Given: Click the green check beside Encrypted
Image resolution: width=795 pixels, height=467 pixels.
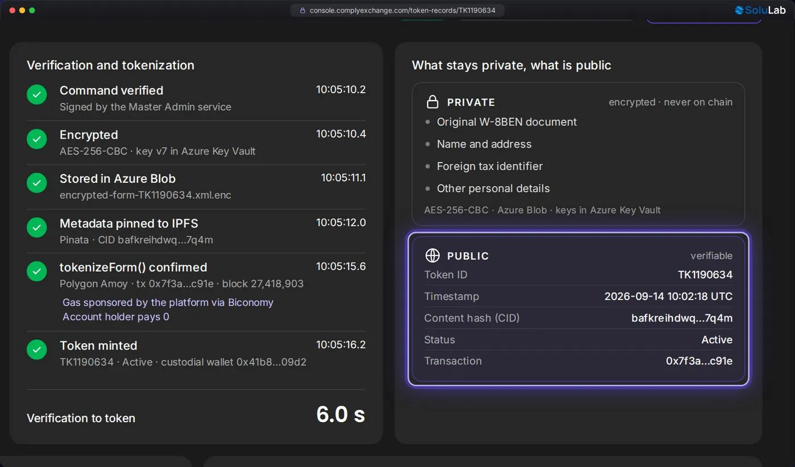Looking at the screenshot, I should [x=37, y=139].
